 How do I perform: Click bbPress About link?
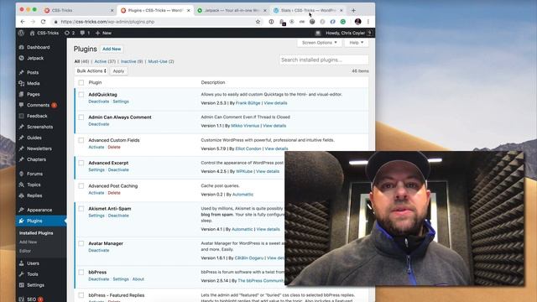click(x=138, y=279)
